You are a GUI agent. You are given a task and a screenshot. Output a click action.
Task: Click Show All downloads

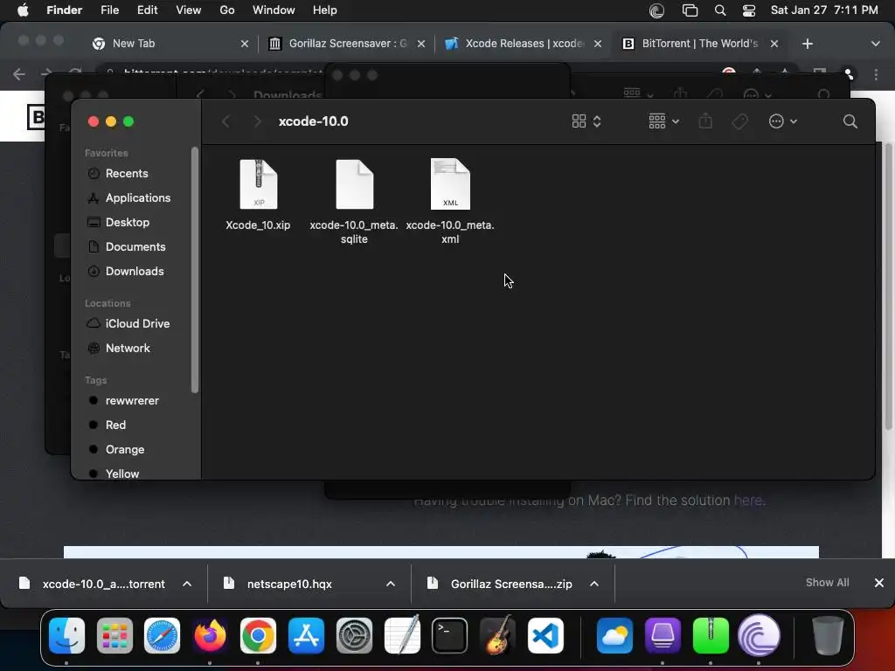coord(827,583)
